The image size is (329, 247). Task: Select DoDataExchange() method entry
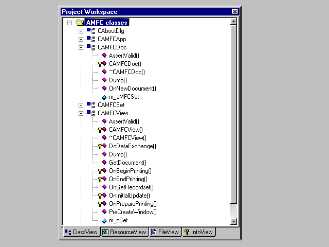click(133, 146)
